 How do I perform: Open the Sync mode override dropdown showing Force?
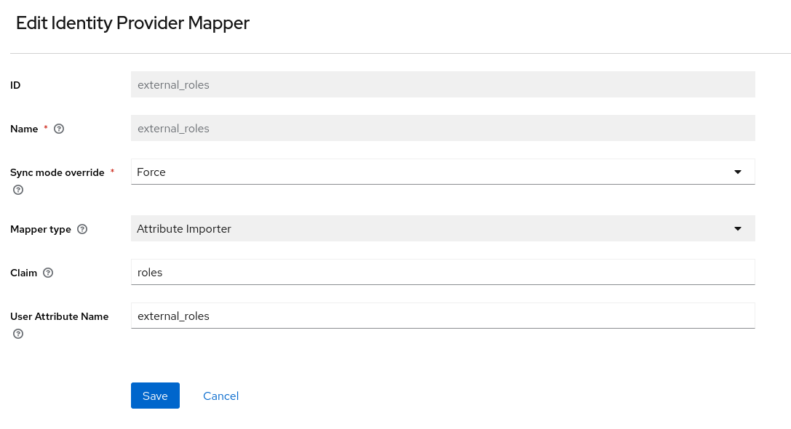[442, 172]
